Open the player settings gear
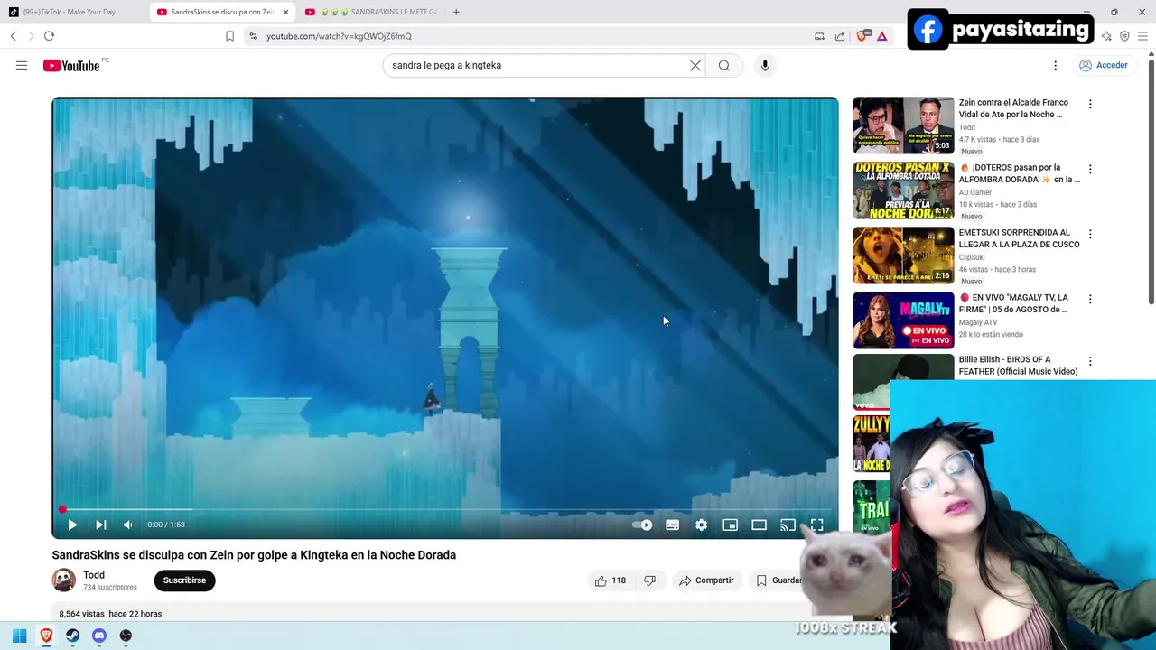 tap(702, 525)
